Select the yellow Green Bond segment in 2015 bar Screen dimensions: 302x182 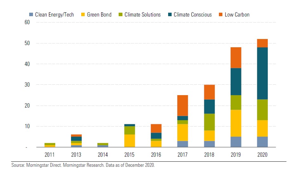tap(129, 141)
